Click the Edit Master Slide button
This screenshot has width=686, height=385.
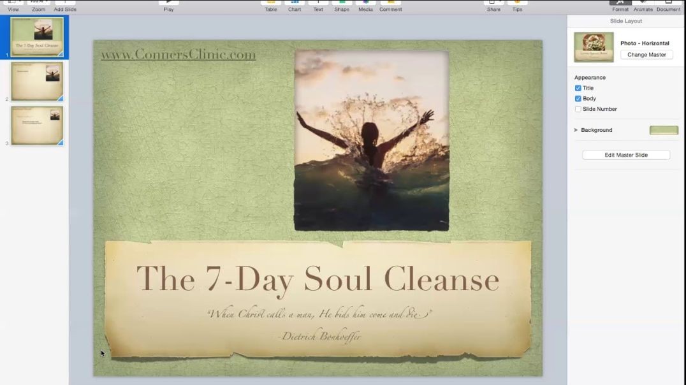(x=626, y=155)
